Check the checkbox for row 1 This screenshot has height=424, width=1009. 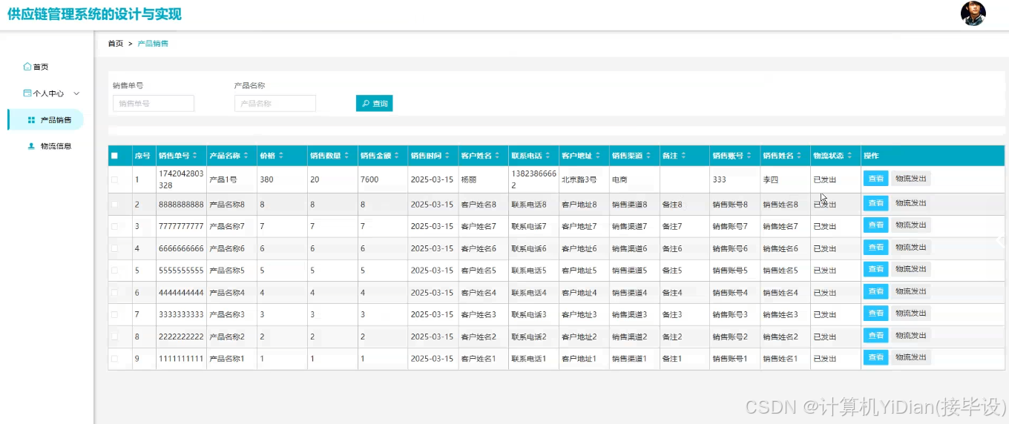point(114,179)
